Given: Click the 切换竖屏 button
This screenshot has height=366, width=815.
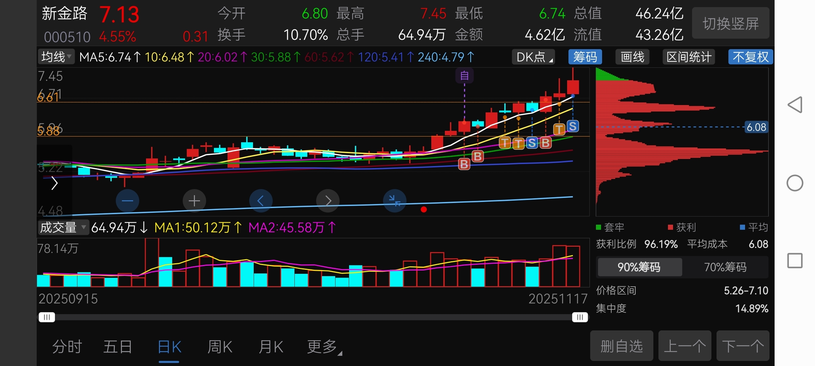Looking at the screenshot, I should point(730,23).
